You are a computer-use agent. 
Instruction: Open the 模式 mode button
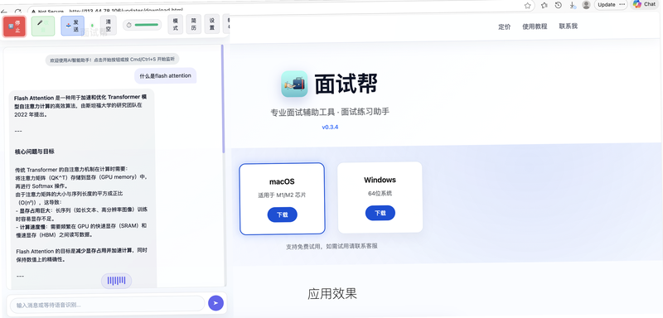[176, 25]
